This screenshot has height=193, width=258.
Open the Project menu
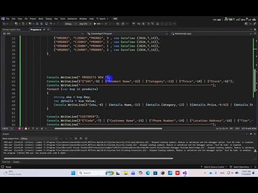coord(33,19)
